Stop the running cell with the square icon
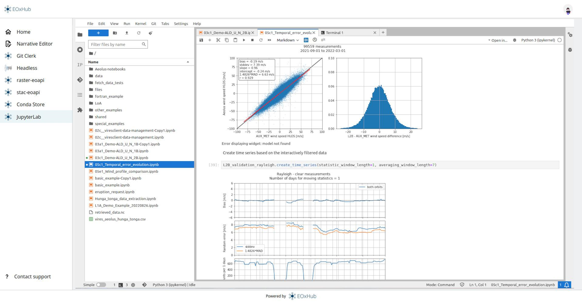This screenshot has width=582, height=302. coord(252,40)
